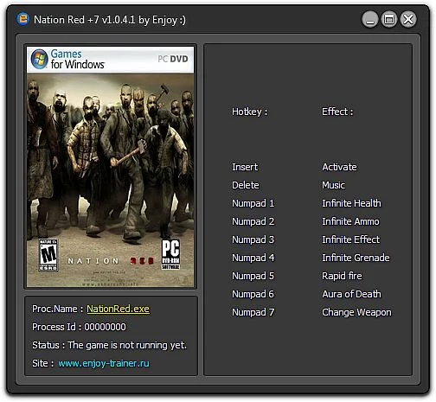Click the ESRB Mature rating badge

48,255
